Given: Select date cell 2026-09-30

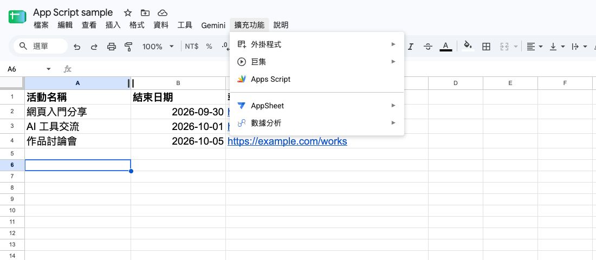Looking at the screenshot, I should [x=178, y=112].
